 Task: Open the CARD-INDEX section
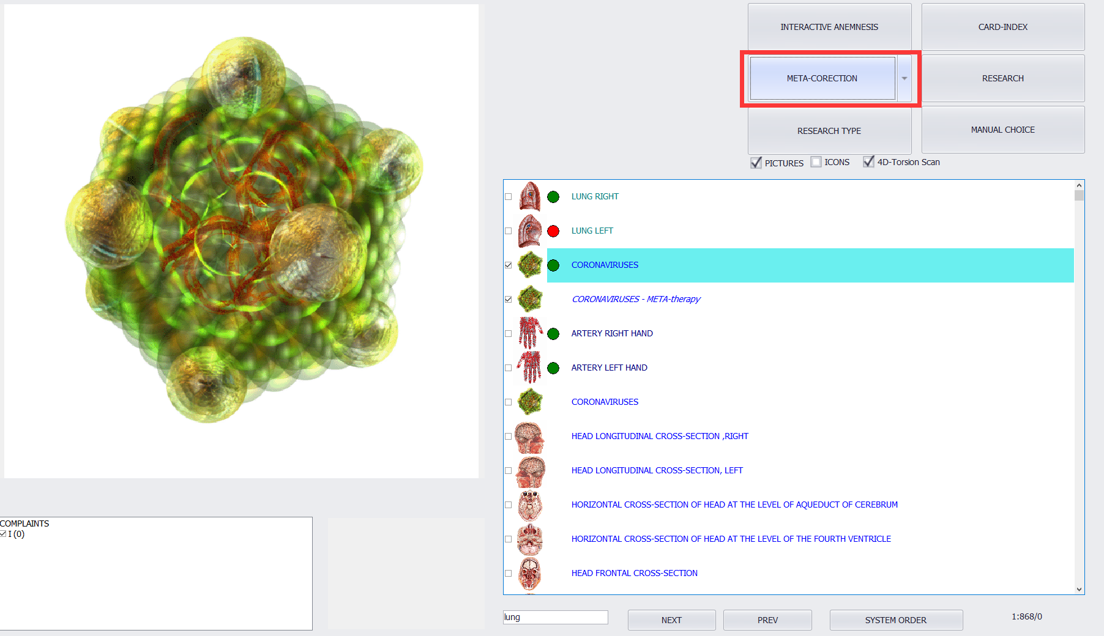1002,27
